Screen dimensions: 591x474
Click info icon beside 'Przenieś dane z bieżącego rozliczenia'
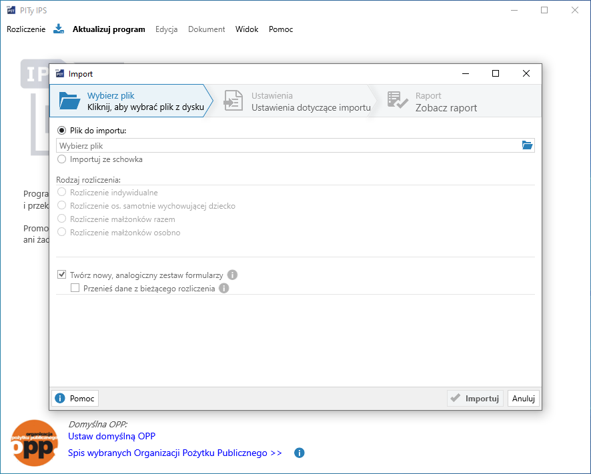pos(224,289)
